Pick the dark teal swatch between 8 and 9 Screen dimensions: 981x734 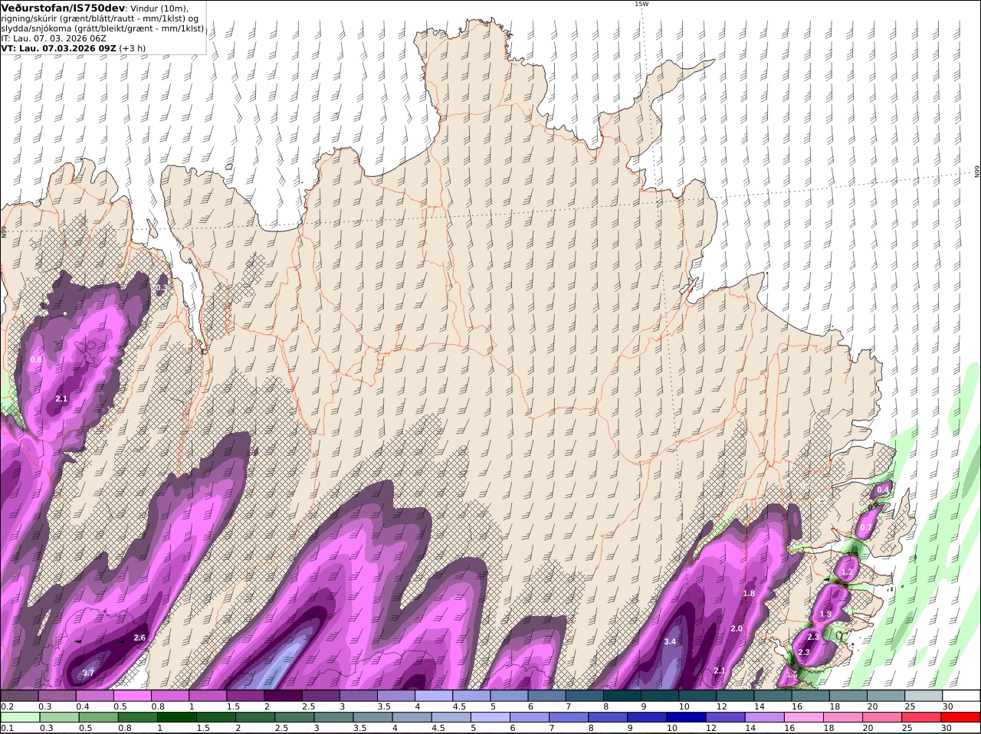click(623, 696)
